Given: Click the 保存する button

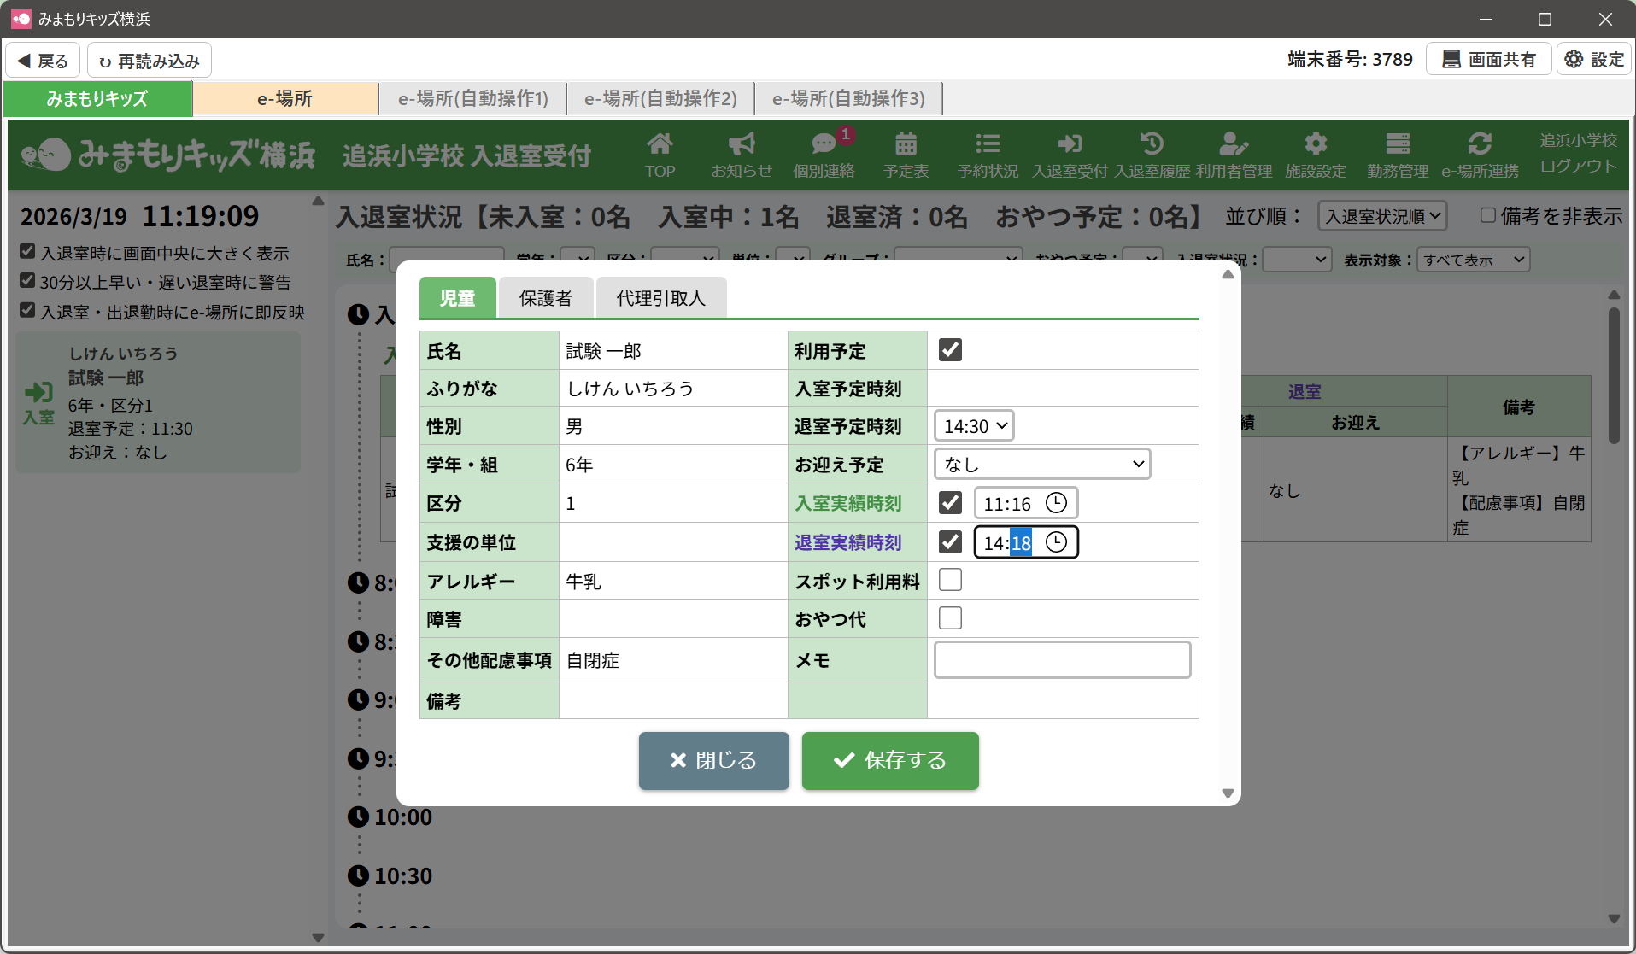Looking at the screenshot, I should coord(889,760).
